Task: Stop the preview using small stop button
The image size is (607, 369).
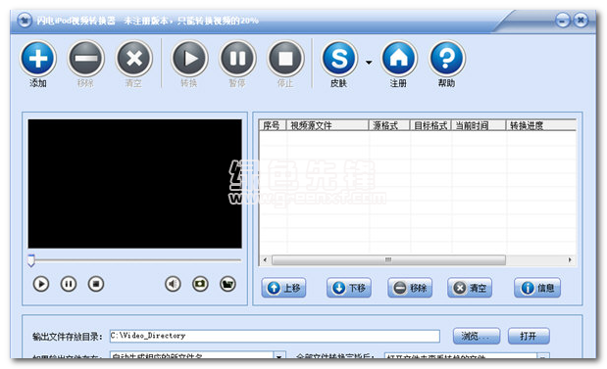Action: pos(96,284)
